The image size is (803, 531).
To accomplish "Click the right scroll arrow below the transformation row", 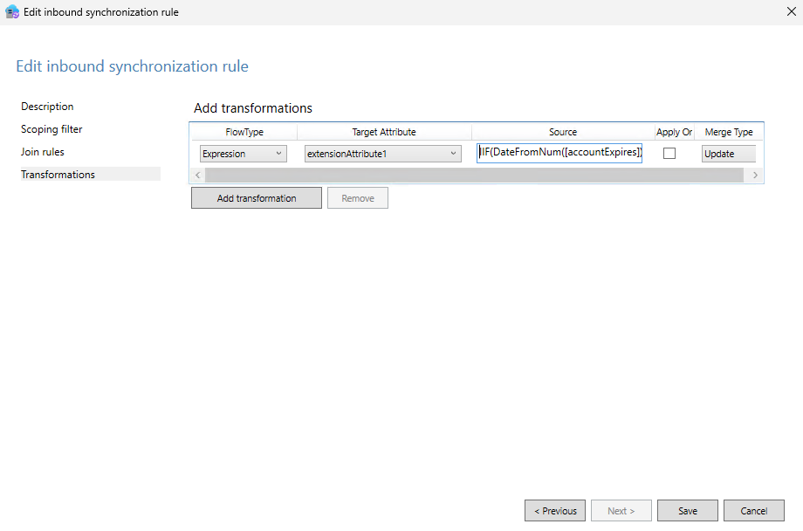I will coord(755,175).
